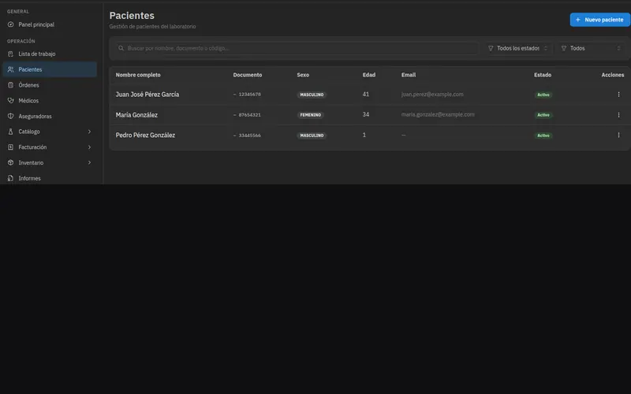Viewport: 631px width, 394px height.
Task: Click the Informes report icon
Action: [10, 178]
